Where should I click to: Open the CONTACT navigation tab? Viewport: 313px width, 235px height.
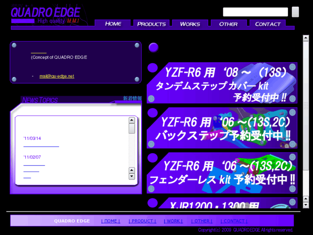click(267, 24)
